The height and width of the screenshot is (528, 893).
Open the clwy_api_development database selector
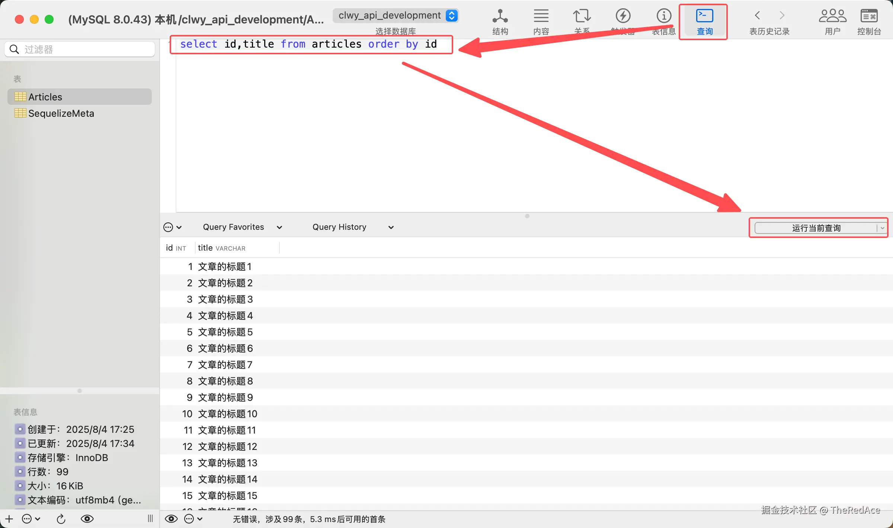[396, 16]
